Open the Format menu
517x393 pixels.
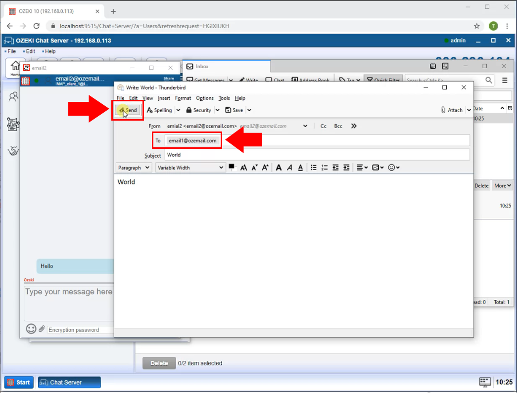[x=183, y=98]
